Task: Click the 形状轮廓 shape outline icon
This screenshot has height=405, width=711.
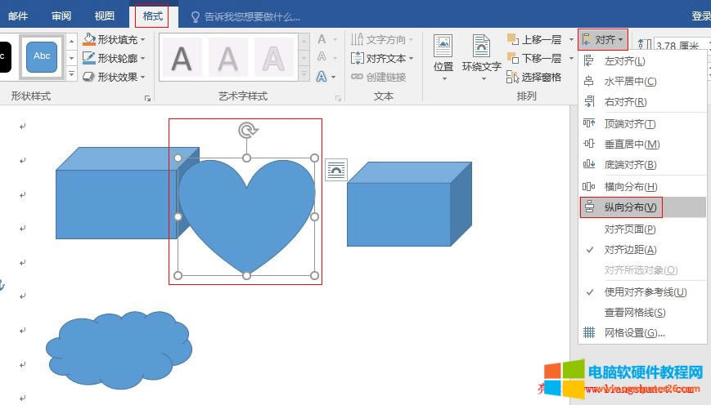Action: pos(89,58)
